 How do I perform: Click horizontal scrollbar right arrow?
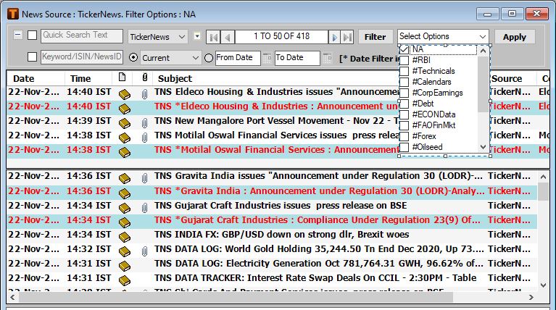coord(531,297)
